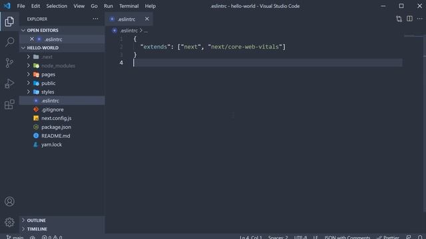Expand the .next folder chevron
The height and width of the screenshot is (239, 426).
(x=28, y=56)
